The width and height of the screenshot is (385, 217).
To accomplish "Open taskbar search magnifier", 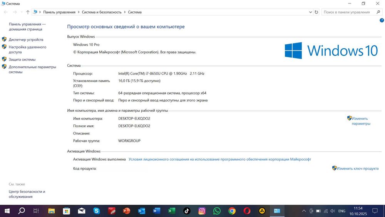I will click(x=22, y=211).
